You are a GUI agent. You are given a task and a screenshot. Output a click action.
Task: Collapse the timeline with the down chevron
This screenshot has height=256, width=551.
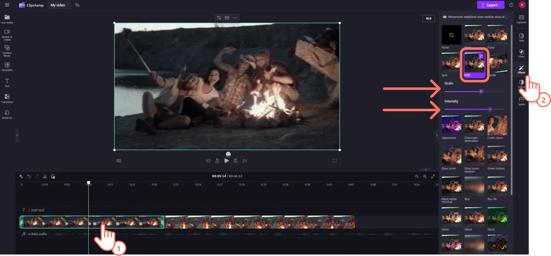pos(426,169)
